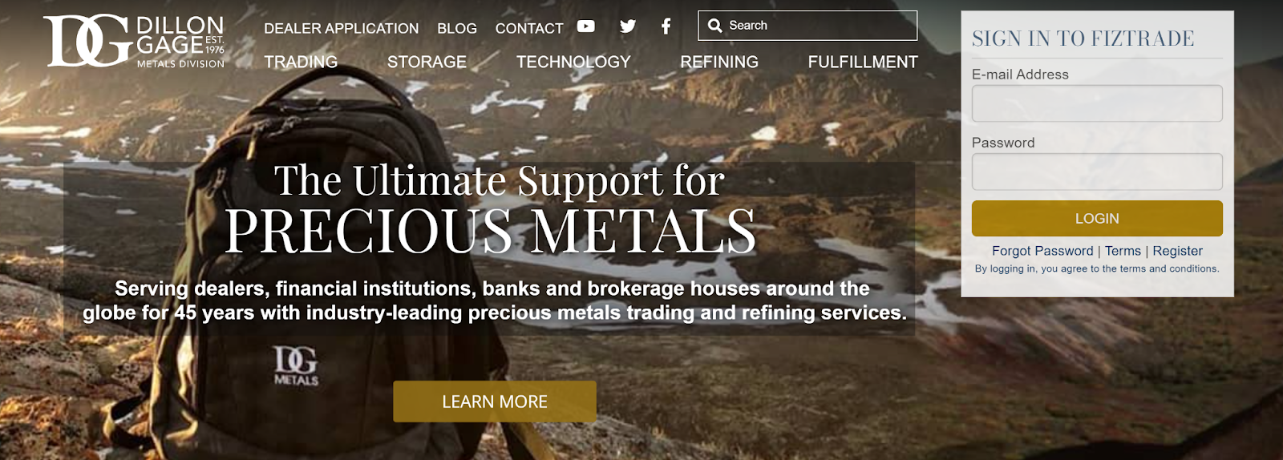Click the E-mail Address field

point(1097,103)
